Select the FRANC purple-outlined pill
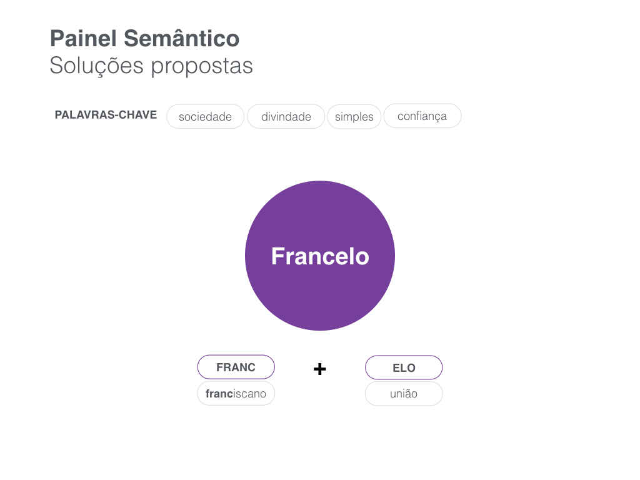640x480 pixels. [x=236, y=367]
